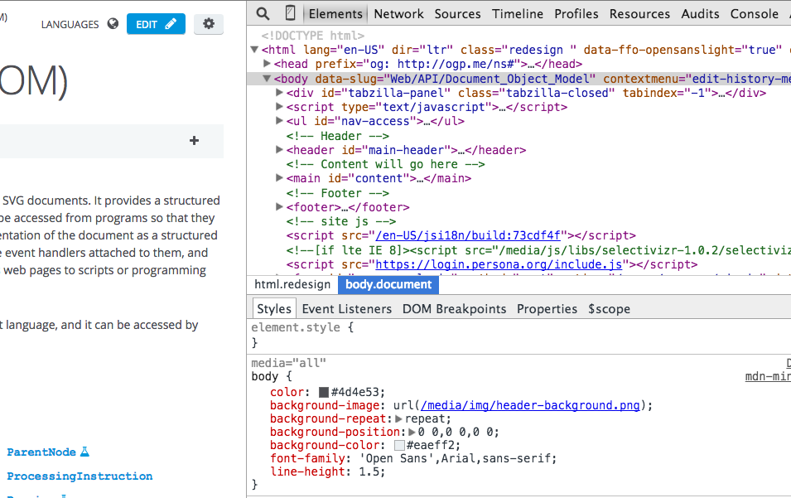Click the globe icon next to LANGUAGES

(x=113, y=24)
